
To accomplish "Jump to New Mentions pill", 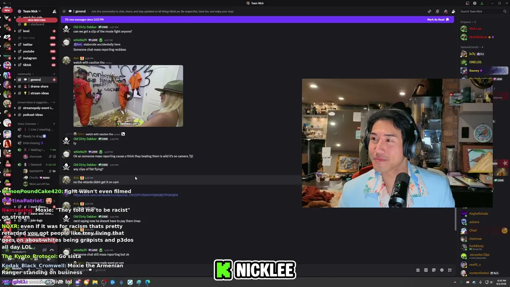I will 37,20.
